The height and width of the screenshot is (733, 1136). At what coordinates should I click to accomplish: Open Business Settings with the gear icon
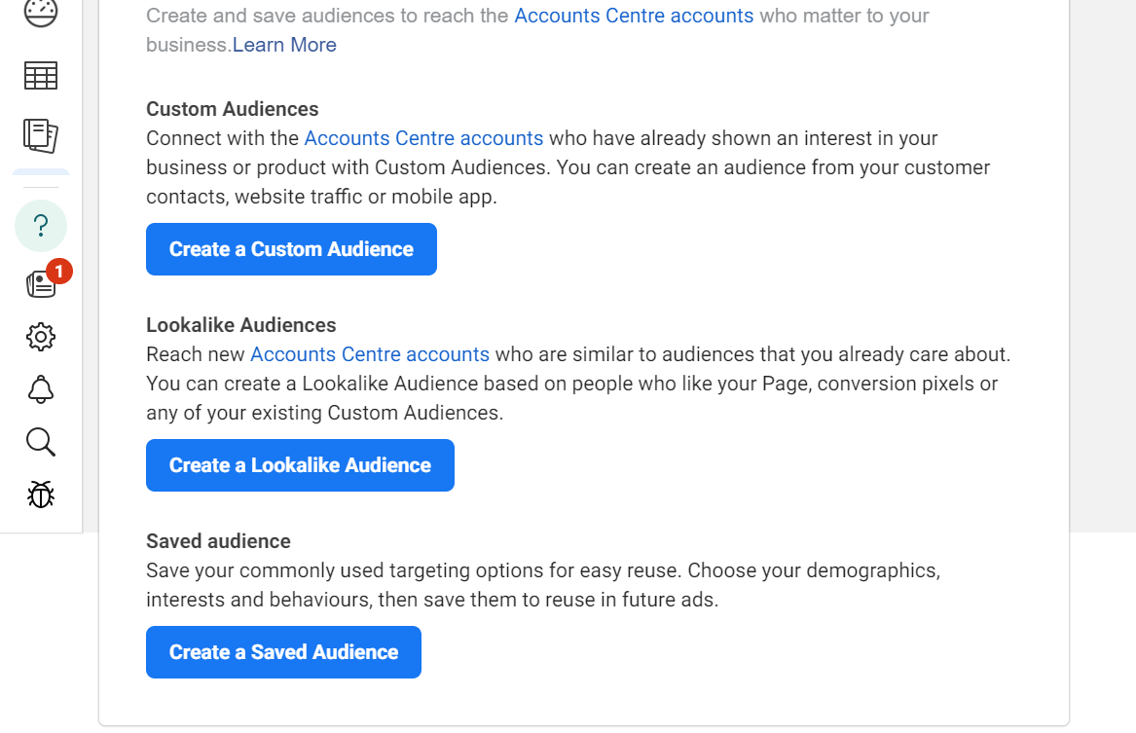point(40,337)
